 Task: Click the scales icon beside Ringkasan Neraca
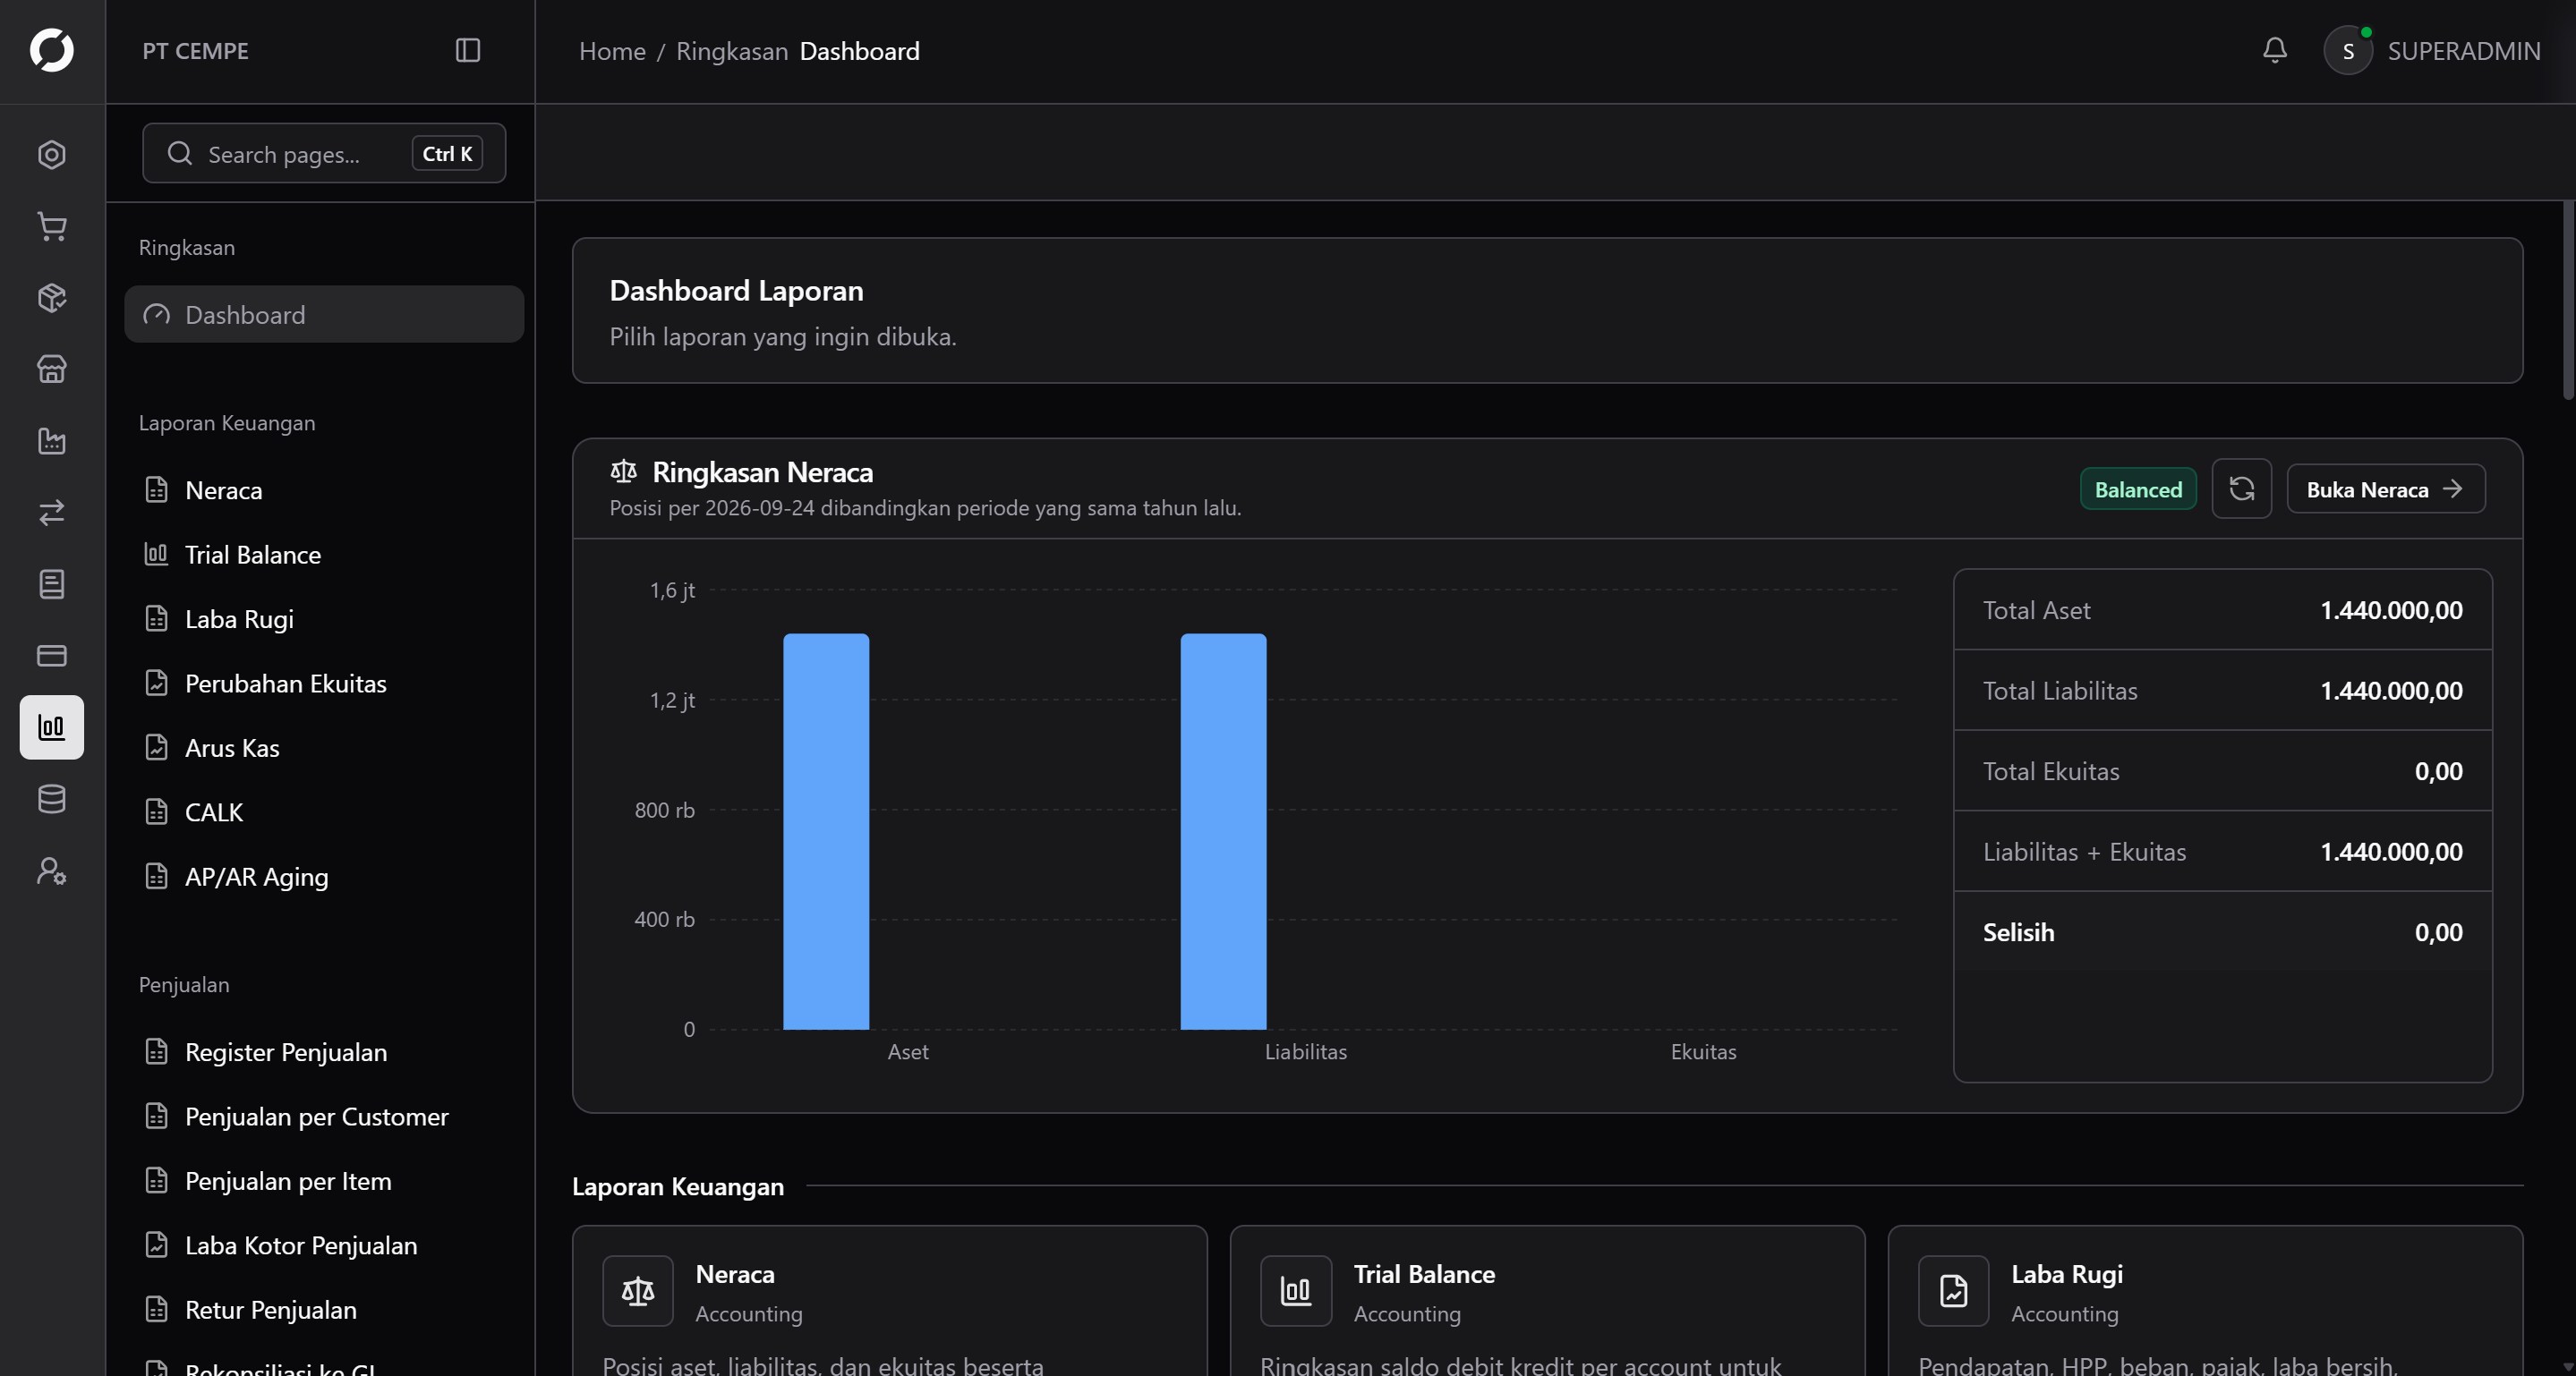click(x=623, y=471)
